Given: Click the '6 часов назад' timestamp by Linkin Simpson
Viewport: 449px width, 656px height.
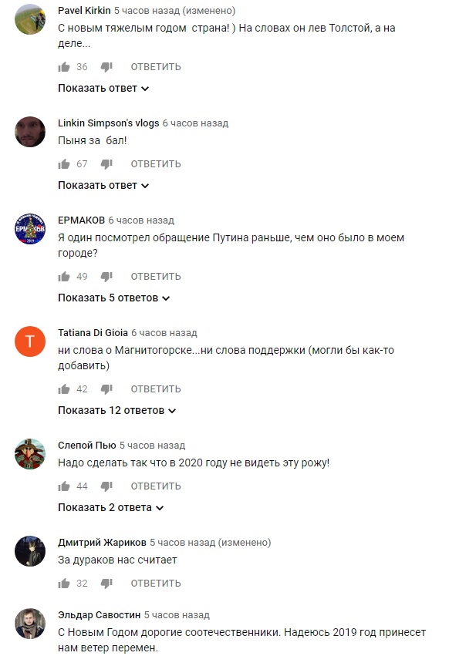Looking at the screenshot, I should [x=196, y=123].
